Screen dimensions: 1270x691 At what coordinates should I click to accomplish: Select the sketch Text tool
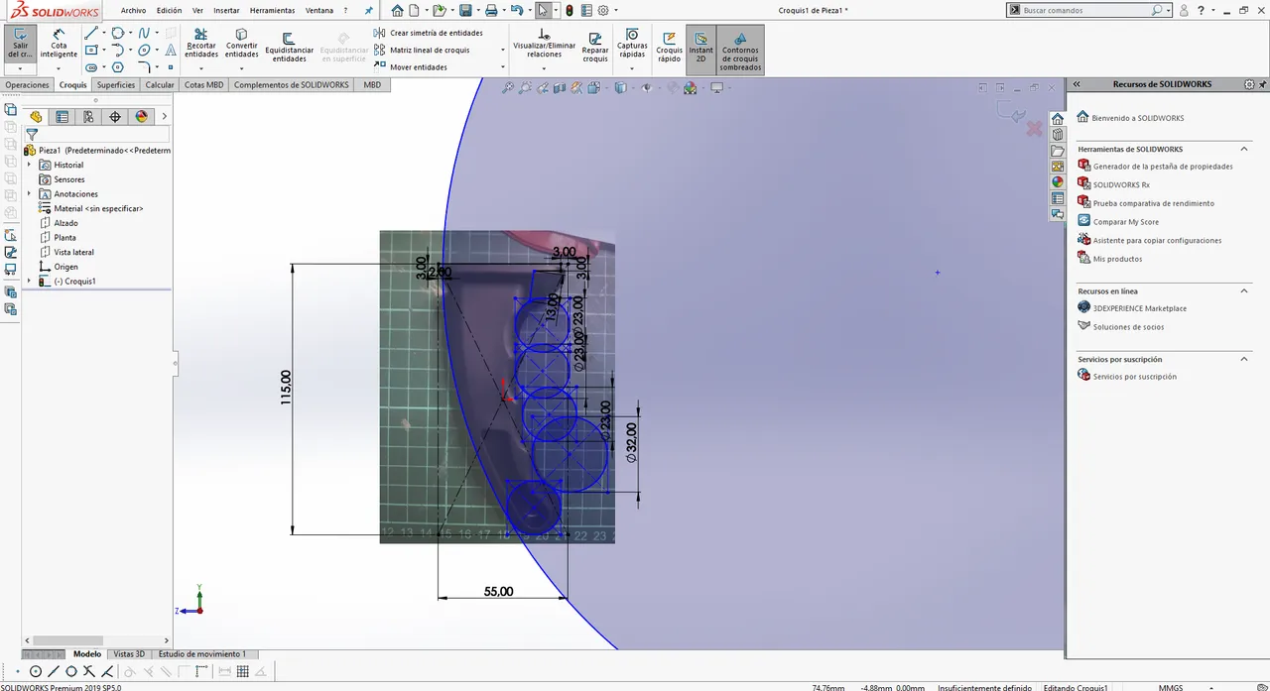170,50
